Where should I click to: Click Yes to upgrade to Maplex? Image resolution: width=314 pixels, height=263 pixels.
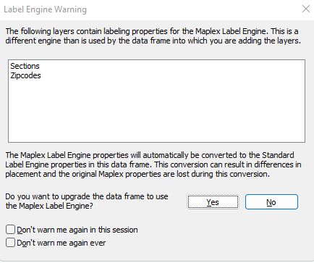213,202
